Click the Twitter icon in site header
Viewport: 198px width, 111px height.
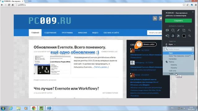coord(160,18)
